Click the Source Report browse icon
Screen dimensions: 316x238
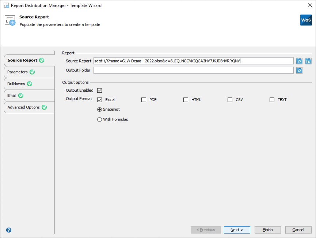(299, 61)
